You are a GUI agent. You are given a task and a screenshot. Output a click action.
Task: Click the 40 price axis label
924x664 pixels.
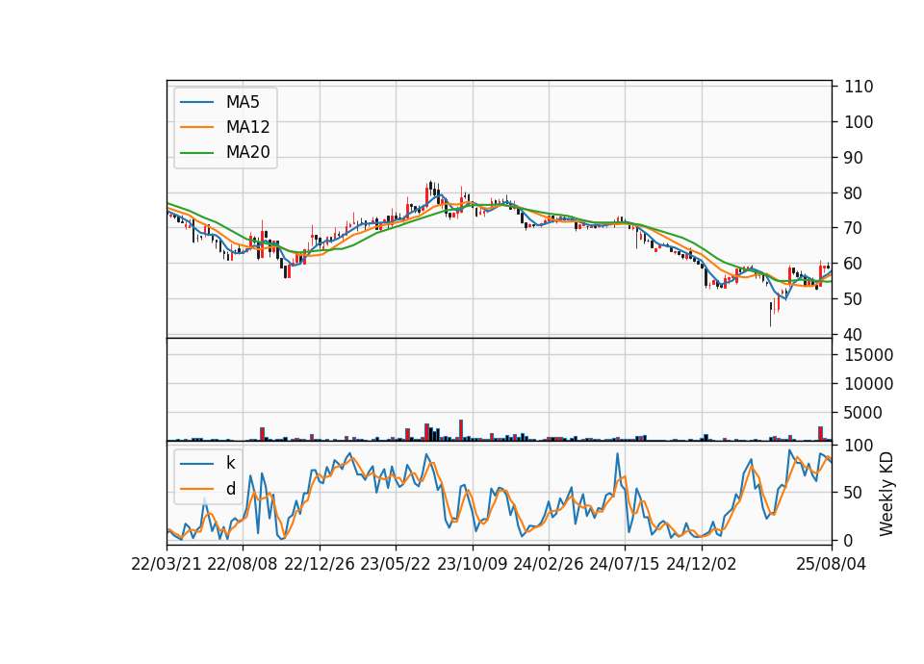[854, 334]
